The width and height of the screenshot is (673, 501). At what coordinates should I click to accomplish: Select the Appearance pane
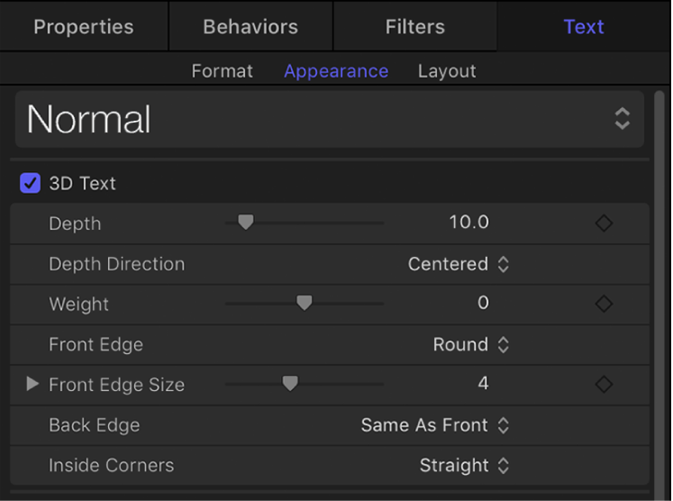click(x=336, y=71)
